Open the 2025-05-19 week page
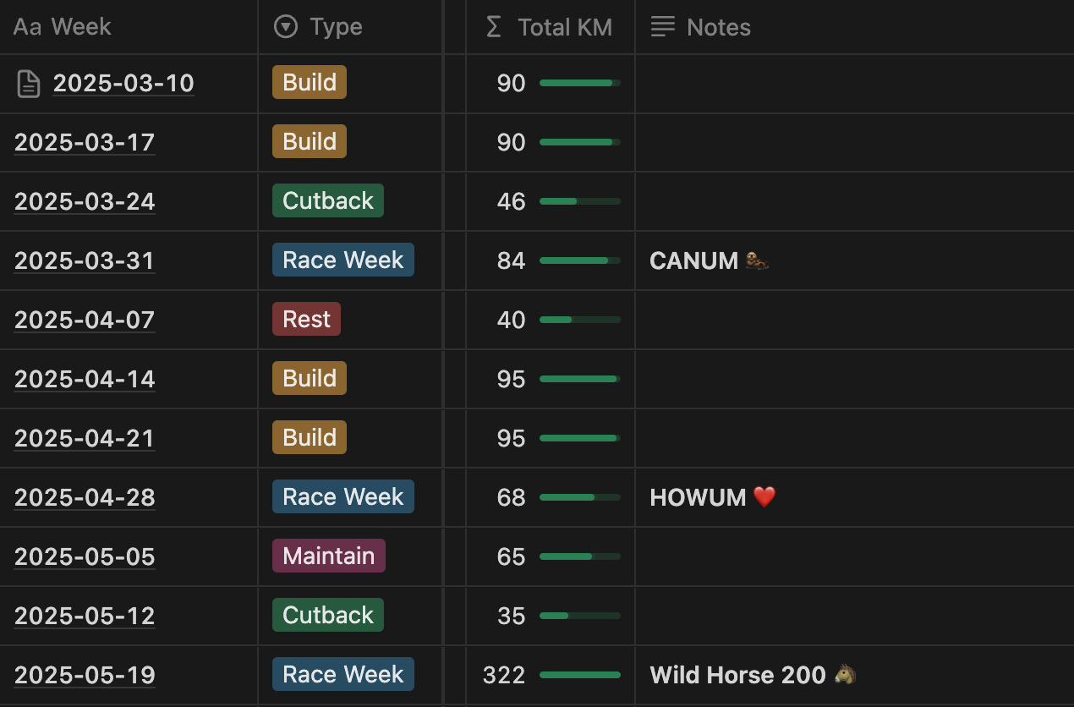The image size is (1074, 707). [x=85, y=675]
